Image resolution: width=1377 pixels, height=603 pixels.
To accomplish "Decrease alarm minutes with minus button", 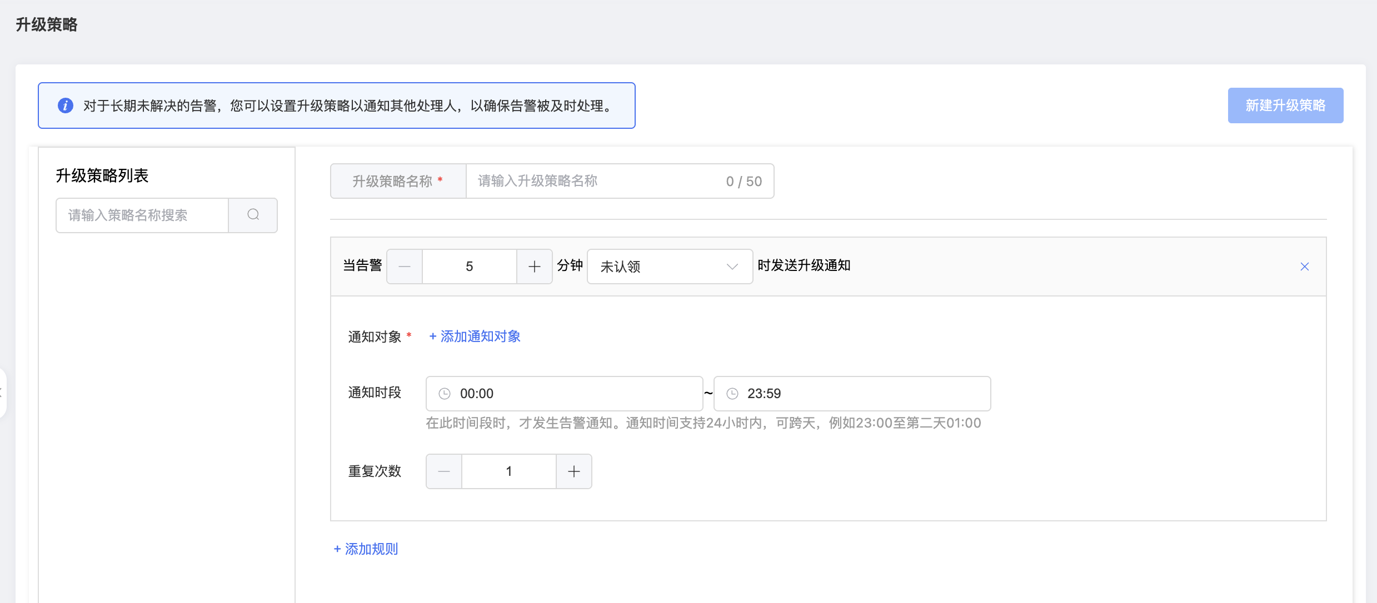I will [x=405, y=267].
